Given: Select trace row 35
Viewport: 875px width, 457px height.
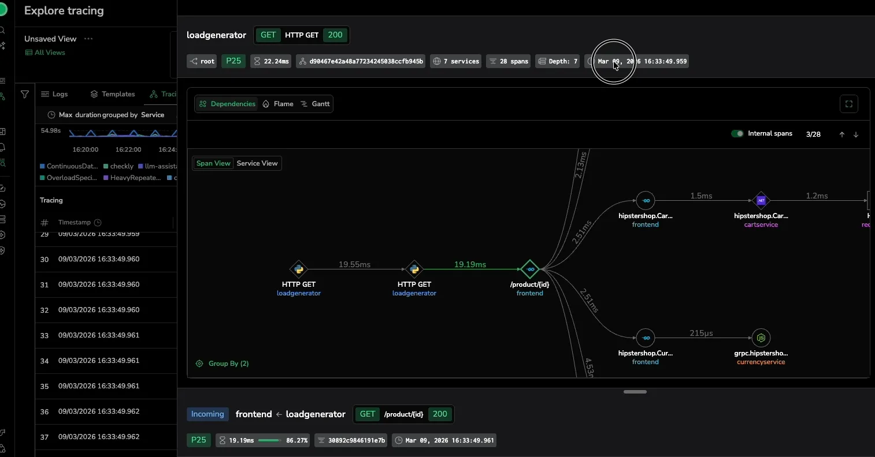Looking at the screenshot, I should pyautogui.click(x=106, y=386).
